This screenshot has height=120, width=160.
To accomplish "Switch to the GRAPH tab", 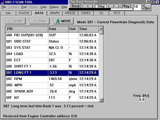I will (x=54, y=13).
